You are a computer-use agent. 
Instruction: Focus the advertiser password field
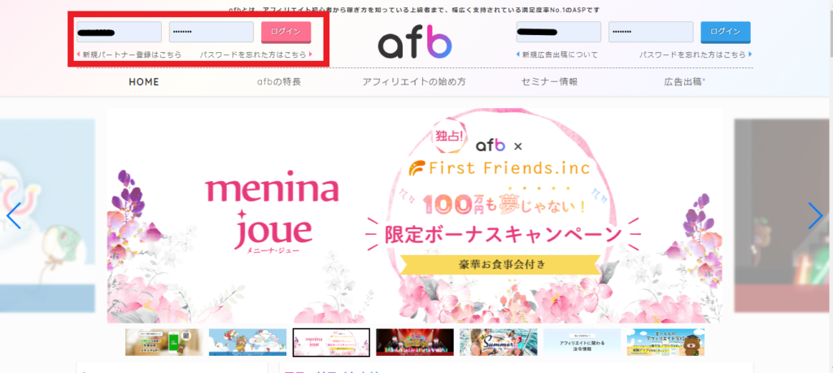(x=651, y=32)
